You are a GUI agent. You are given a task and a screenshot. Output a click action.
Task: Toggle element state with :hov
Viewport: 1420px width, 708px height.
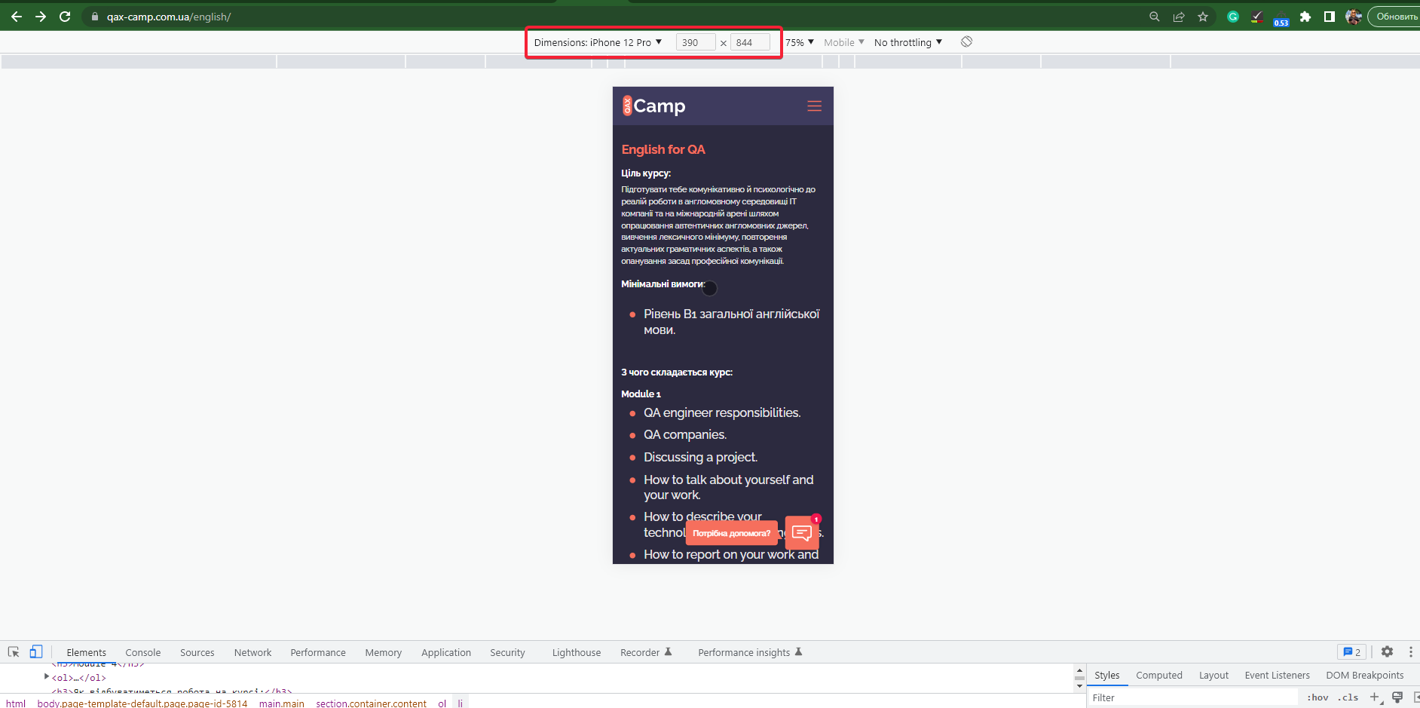click(x=1318, y=697)
